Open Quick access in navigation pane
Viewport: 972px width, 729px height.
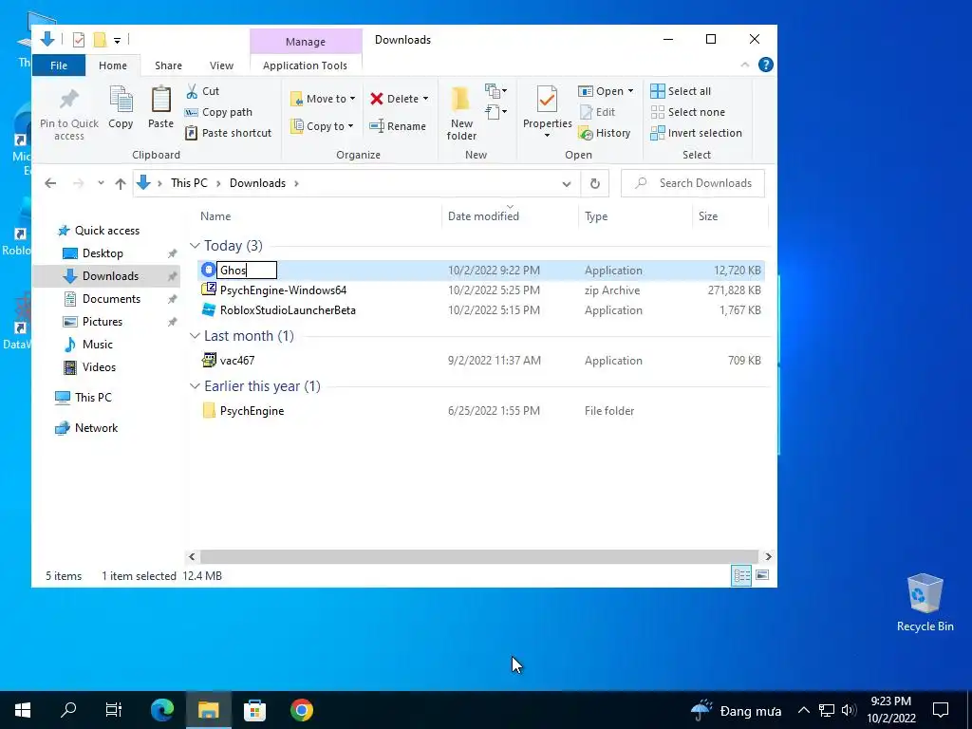pyautogui.click(x=107, y=231)
